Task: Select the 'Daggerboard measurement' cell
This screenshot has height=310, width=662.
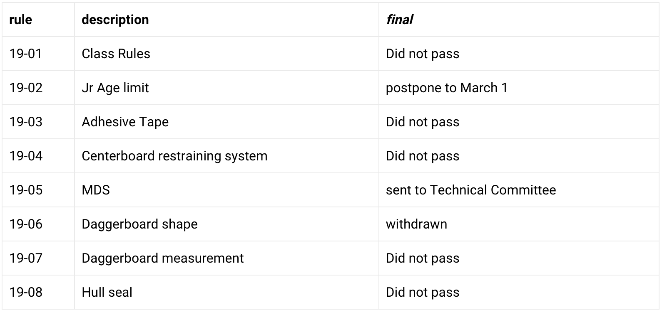Action: point(226,258)
